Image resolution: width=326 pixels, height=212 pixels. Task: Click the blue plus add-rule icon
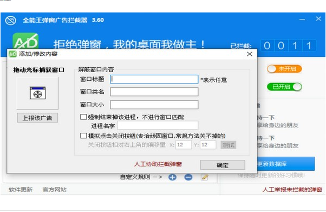pos(172,177)
